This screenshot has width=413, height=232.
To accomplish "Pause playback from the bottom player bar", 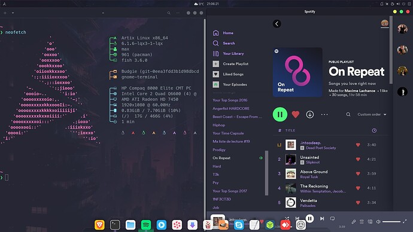I will point(310,218).
